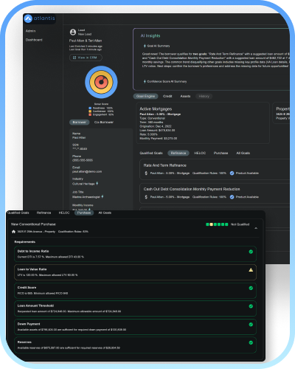Collapse the New Conventional Purchase card

256,228
